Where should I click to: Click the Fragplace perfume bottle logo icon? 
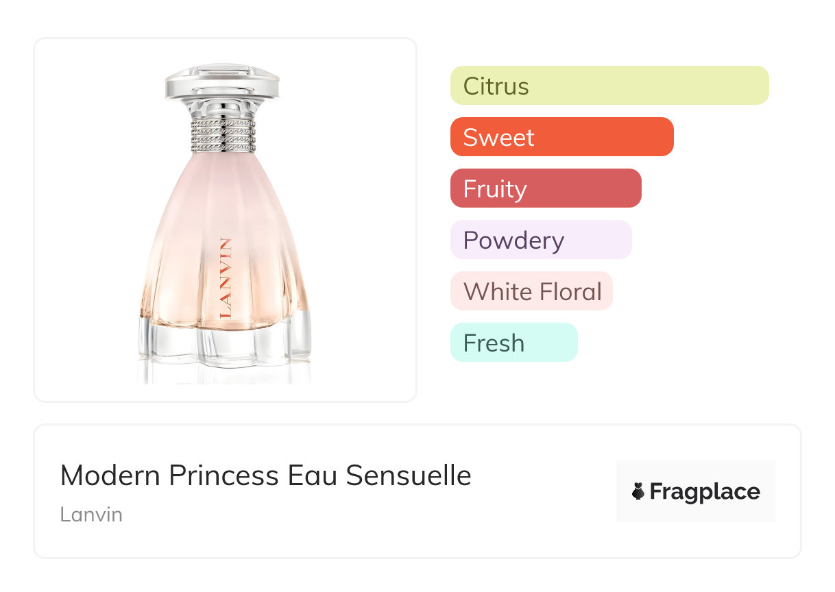pyautogui.click(x=638, y=491)
